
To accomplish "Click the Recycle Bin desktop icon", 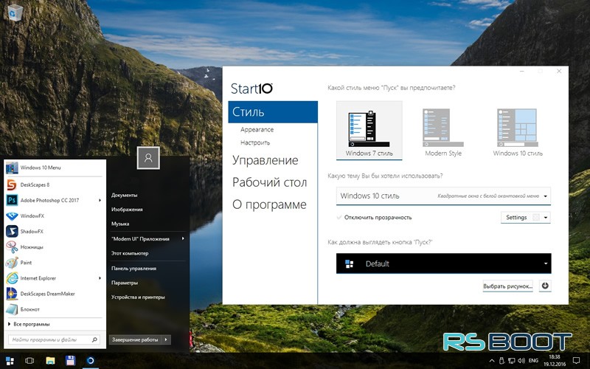I will (15, 13).
